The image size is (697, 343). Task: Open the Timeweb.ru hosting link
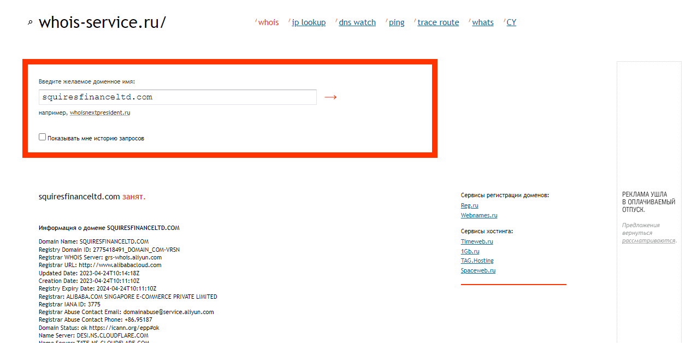(x=477, y=241)
